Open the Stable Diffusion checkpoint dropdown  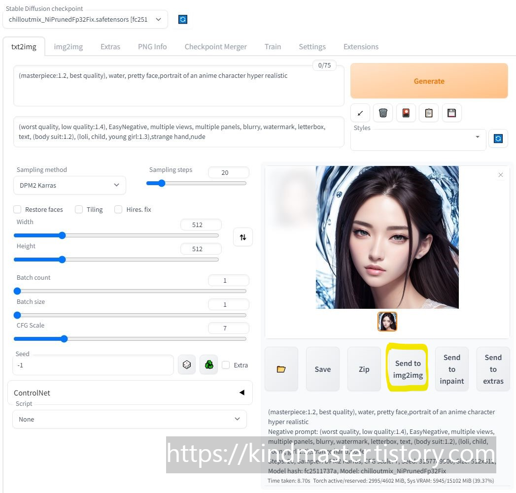point(85,19)
